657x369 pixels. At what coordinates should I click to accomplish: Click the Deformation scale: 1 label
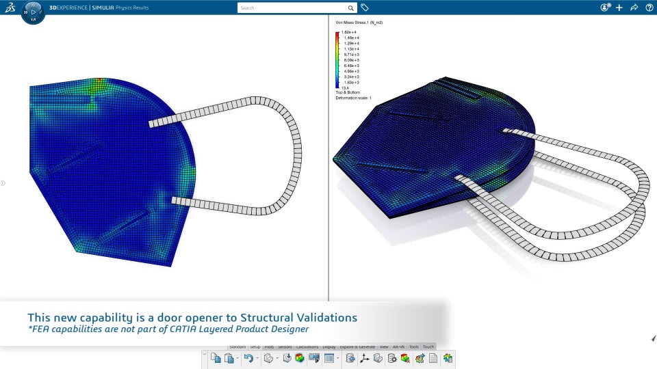point(353,98)
